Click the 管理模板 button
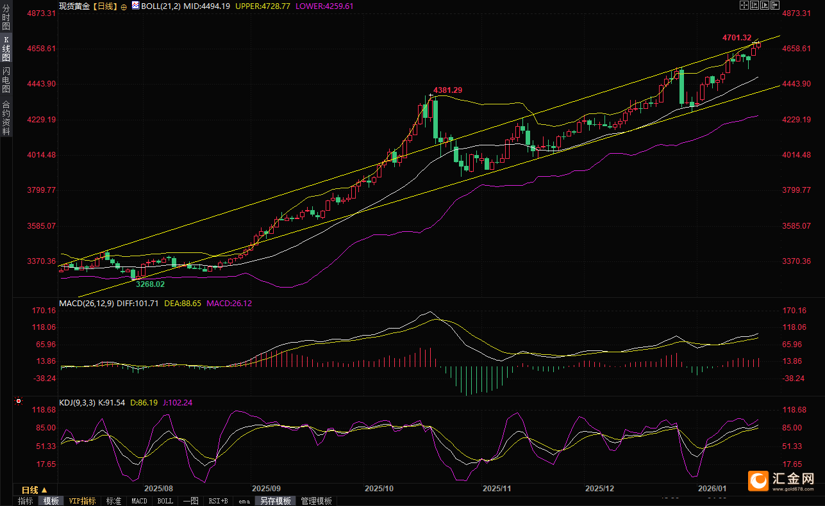 pyautogui.click(x=317, y=501)
